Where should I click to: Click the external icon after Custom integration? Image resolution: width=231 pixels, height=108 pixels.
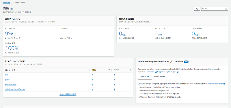[x=224, y=84]
